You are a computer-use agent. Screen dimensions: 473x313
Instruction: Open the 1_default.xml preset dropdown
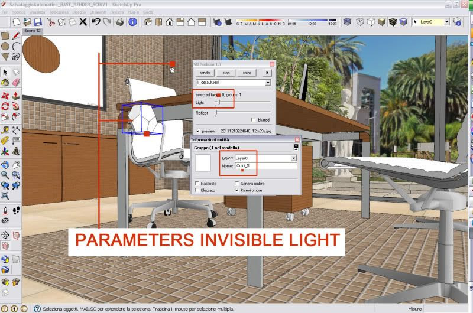point(268,83)
